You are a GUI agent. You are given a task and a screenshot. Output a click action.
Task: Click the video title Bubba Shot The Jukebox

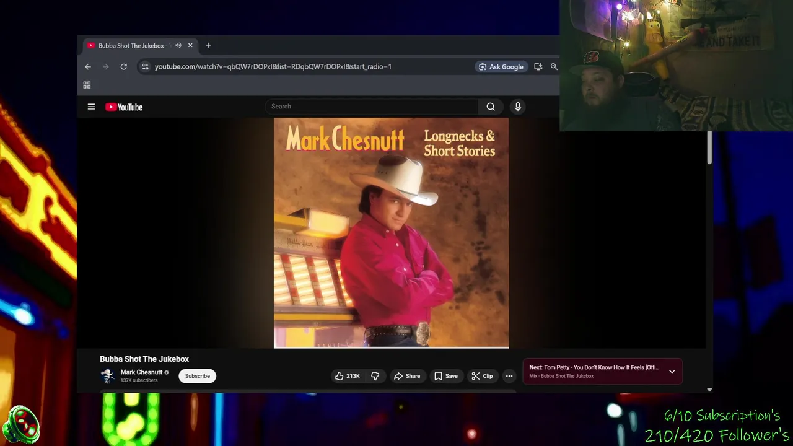click(144, 359)
